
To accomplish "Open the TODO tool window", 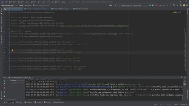I will (x=19, y=102).
